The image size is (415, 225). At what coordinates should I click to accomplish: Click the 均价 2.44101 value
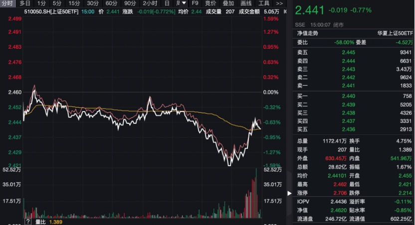click(337, 176)
